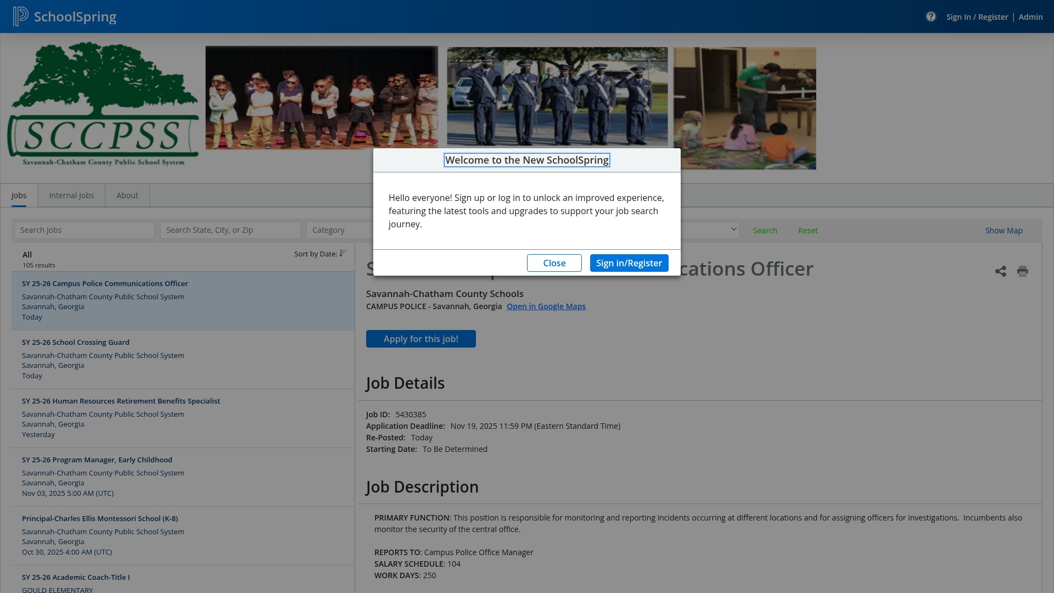Open Principal-Charles Ellis Montessori School listing
The image size is (1054, 593).
(x=183, y=536)
